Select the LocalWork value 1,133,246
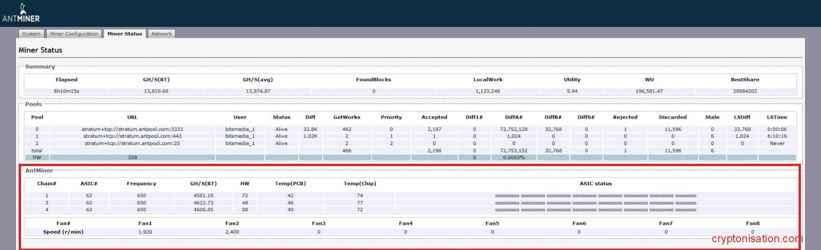 pos(487,91)
